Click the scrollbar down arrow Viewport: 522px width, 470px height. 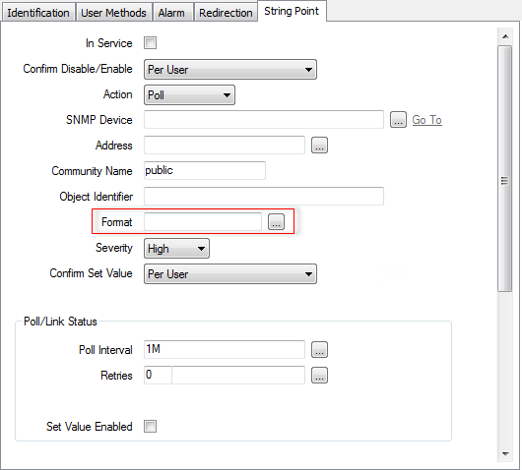505,454
